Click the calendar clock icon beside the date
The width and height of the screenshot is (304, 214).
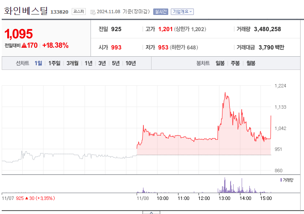(93, 12)
